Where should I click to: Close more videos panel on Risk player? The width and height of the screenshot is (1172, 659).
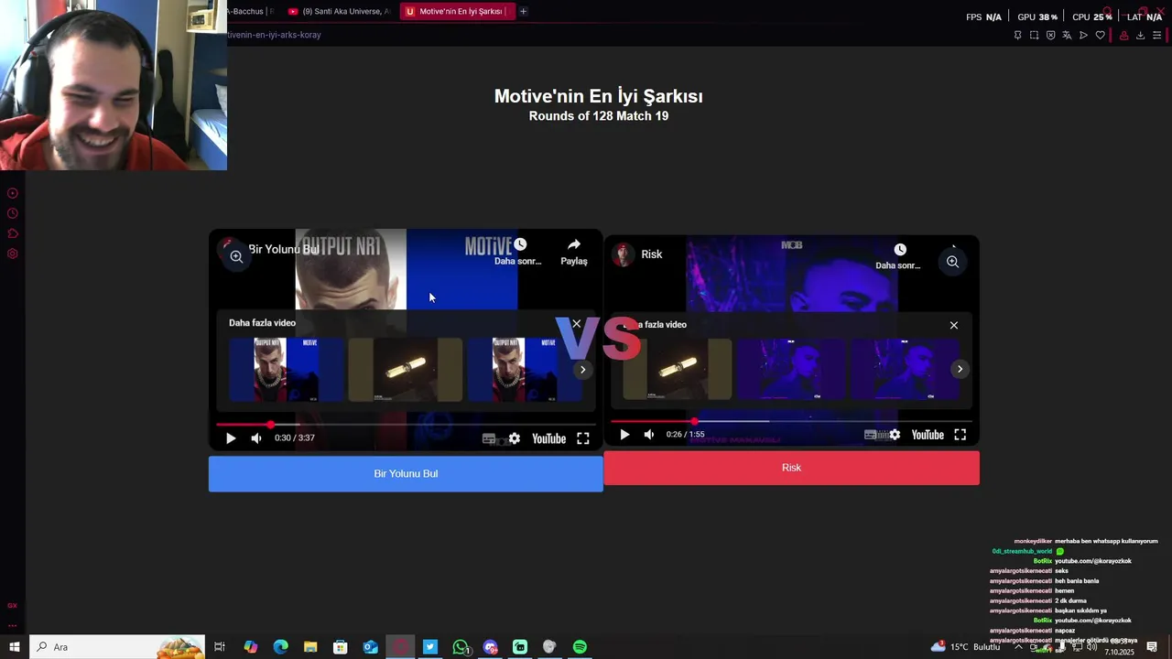click(x=954, y=325)
